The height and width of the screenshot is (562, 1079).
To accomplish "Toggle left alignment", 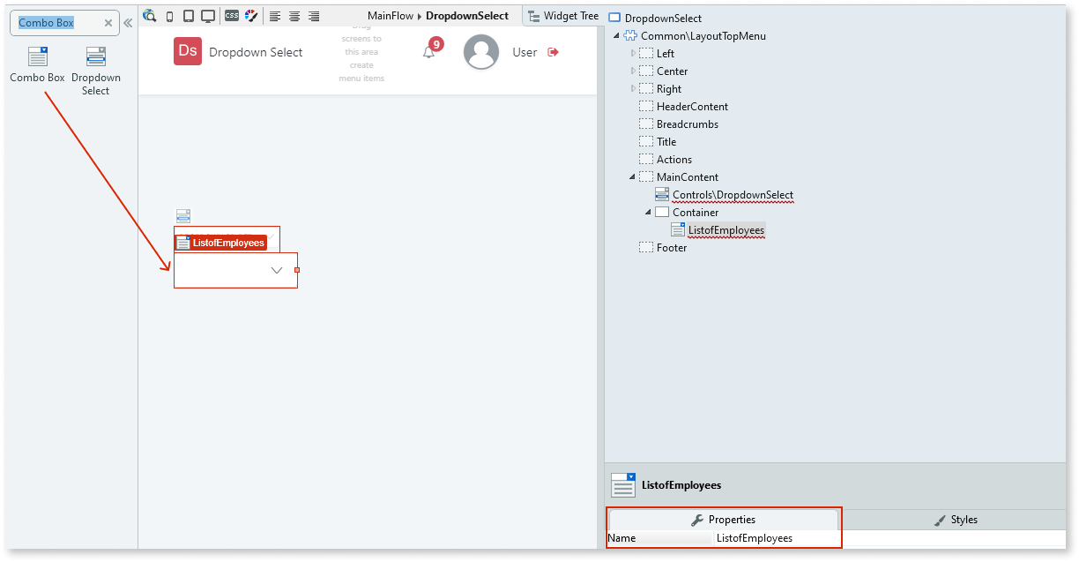I will 274,15.
